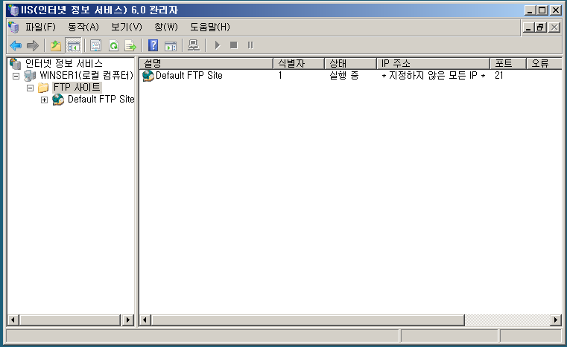The image size is (567, 347).
Task: Click right arrow of tree pane scrollbar
Action: [x=127, y=320]
